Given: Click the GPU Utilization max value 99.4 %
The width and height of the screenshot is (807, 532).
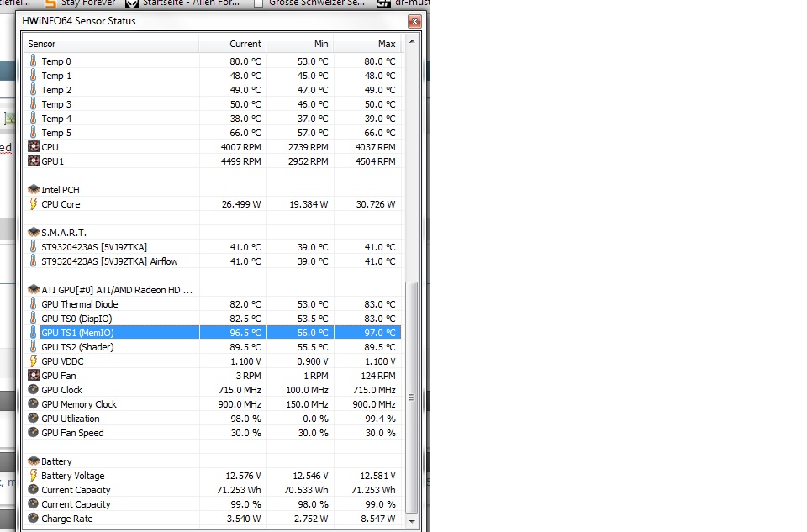Looking at the screenshot, I should pyautogui.click(x=380, y=419).
